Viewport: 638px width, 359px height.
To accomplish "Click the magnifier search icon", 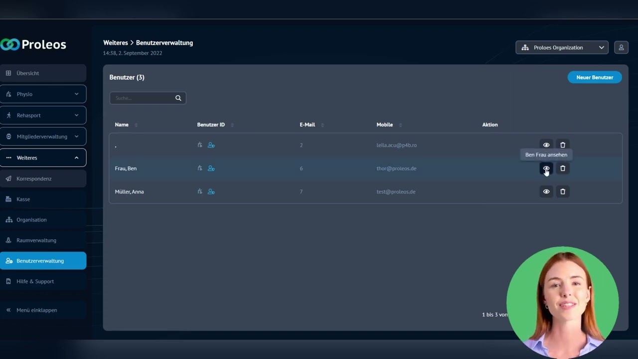I will (178, 98).
